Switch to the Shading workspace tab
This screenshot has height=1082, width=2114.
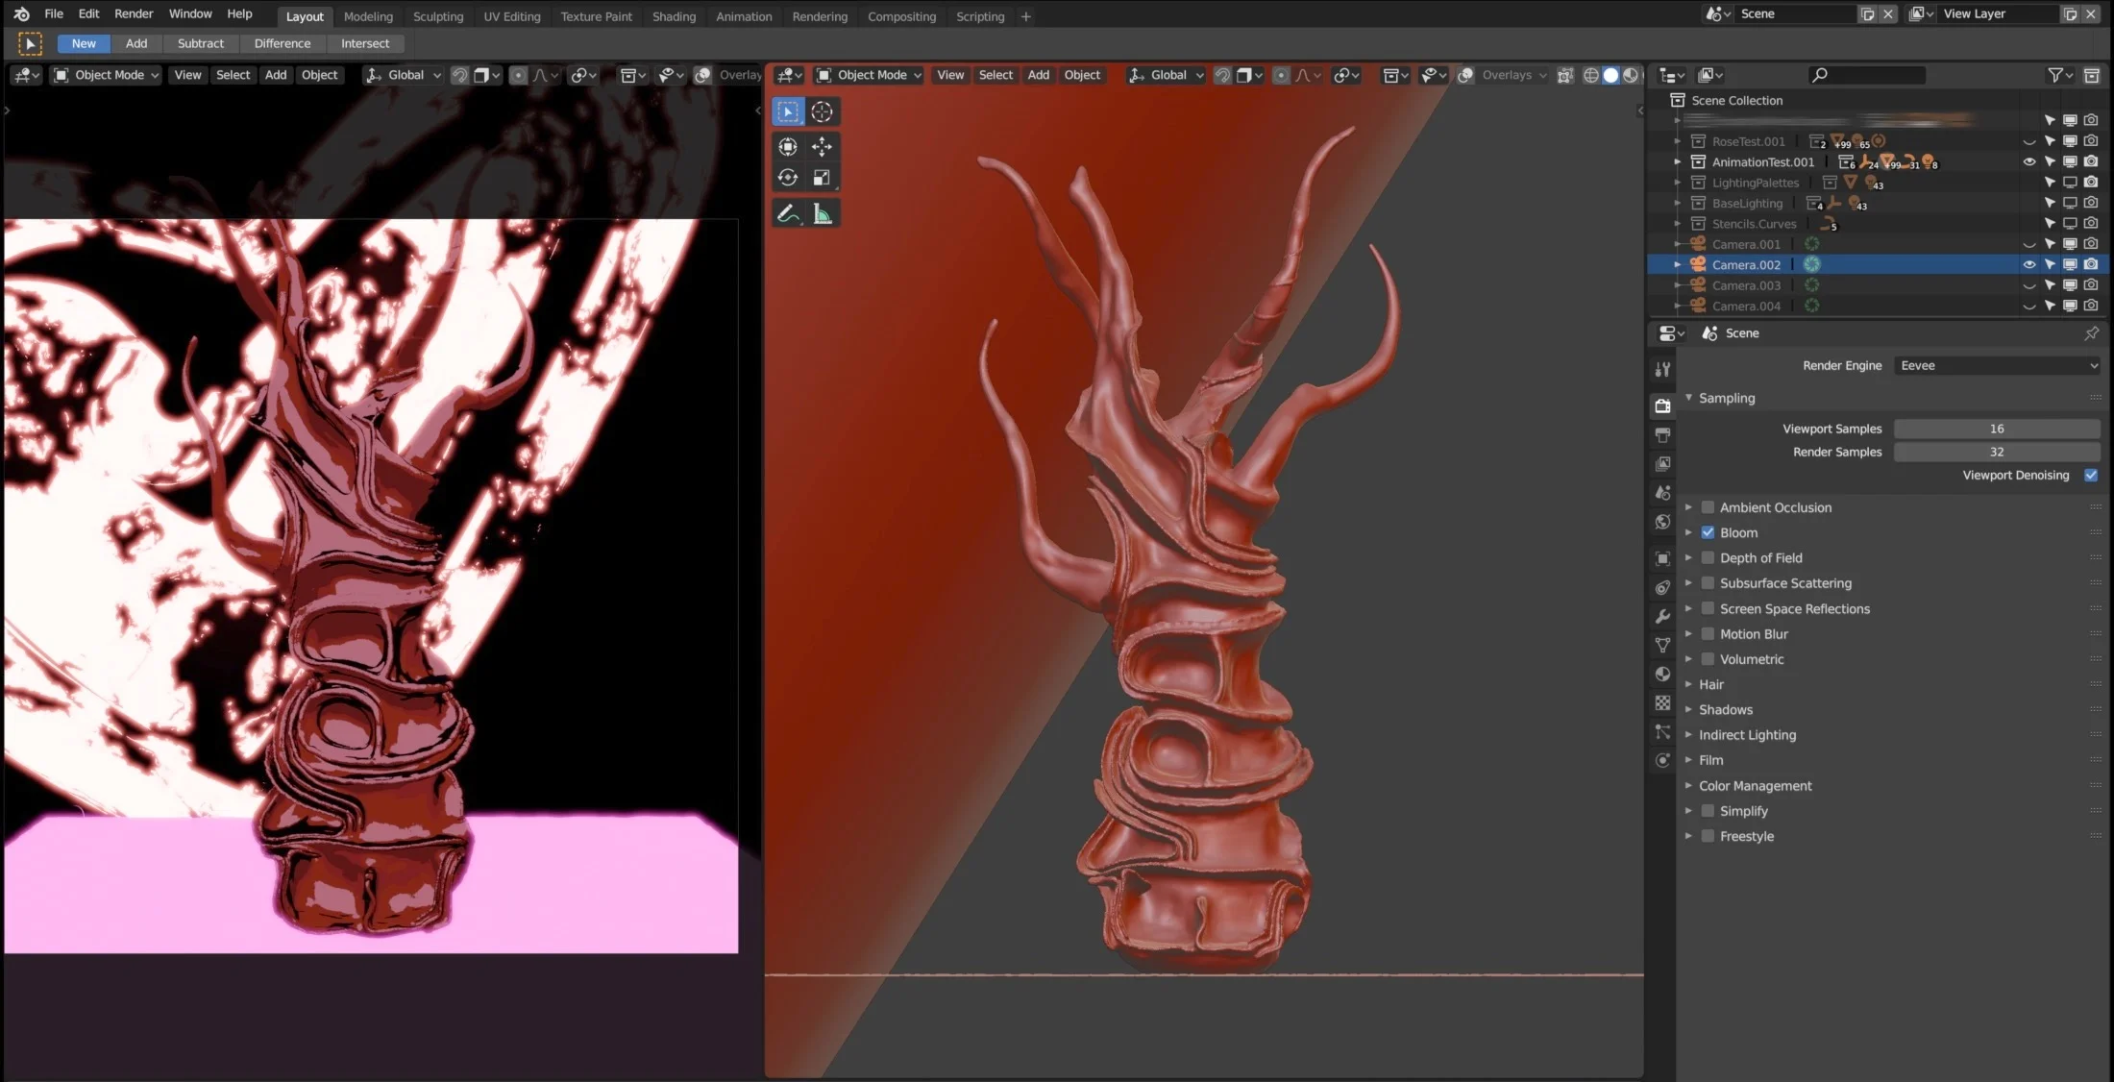(674, 16)
